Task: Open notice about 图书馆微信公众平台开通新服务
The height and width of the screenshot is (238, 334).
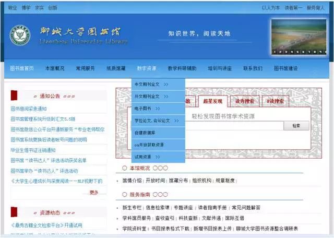Action: (x=57, y=129)
